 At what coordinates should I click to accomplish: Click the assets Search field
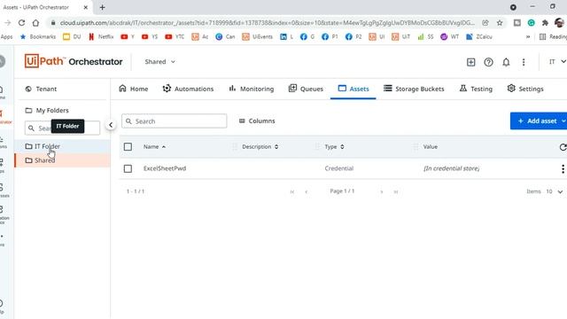click(175, 121)
